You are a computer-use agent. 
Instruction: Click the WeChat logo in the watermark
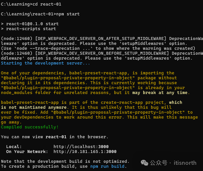(x=144, y=162)
